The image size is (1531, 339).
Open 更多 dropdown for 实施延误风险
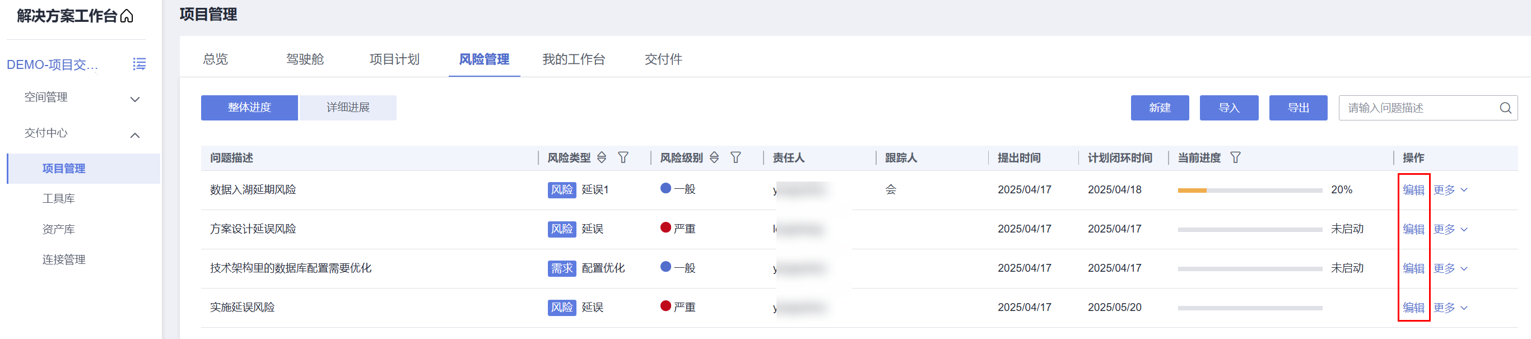[1450, 308]
